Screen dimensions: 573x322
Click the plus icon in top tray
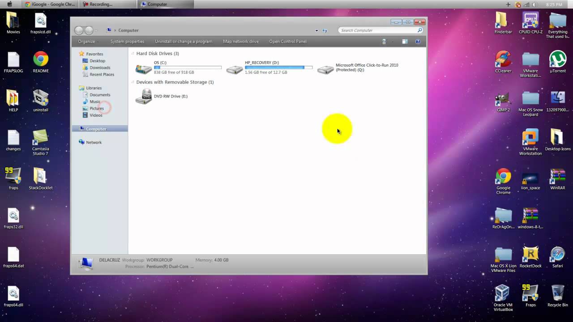coord(508,4)
